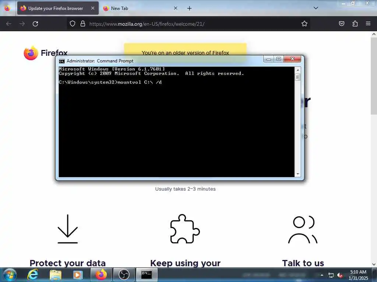Click the mountvol C:\ /d command line
377x282 pixels.
[x=110, y=82]
